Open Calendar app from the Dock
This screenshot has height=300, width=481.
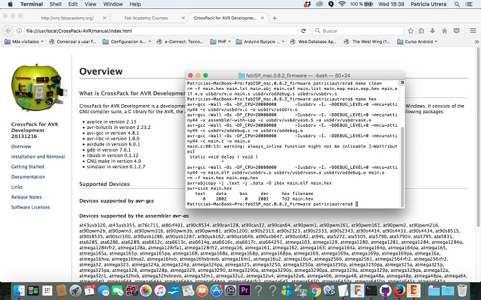(x=89, y=290)
